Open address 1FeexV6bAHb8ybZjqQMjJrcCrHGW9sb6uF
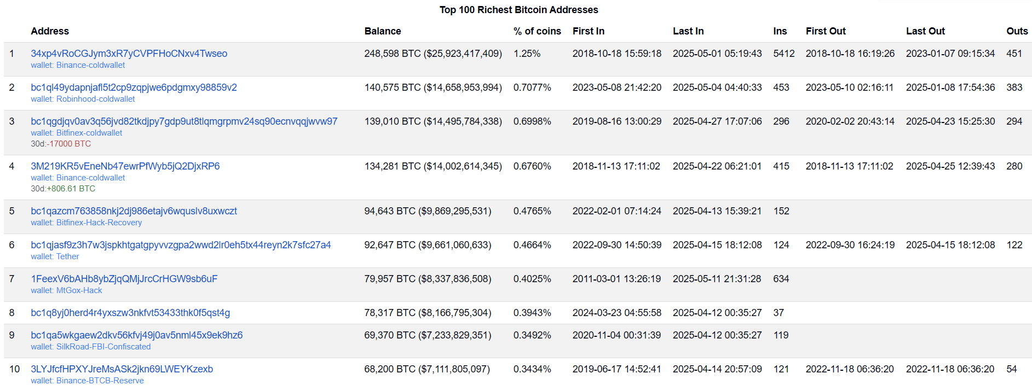The width and height of the screenshot is (1032, 391). click(124, 279)
